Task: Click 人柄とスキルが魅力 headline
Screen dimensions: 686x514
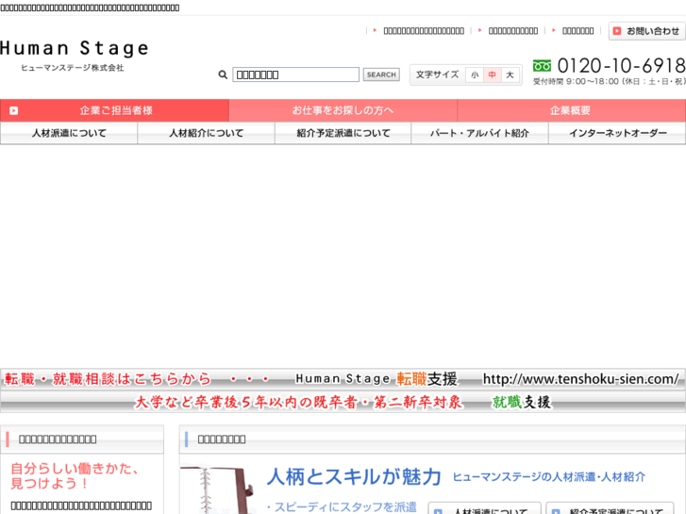Action: (354, 477)
